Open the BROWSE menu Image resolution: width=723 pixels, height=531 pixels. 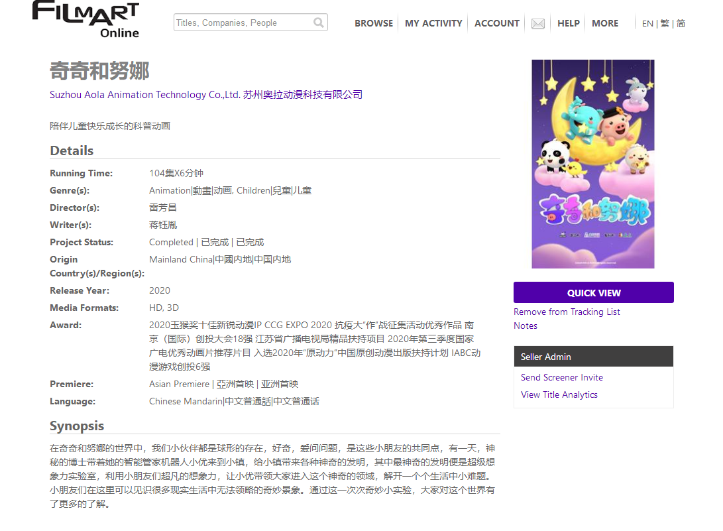(374, 23)
